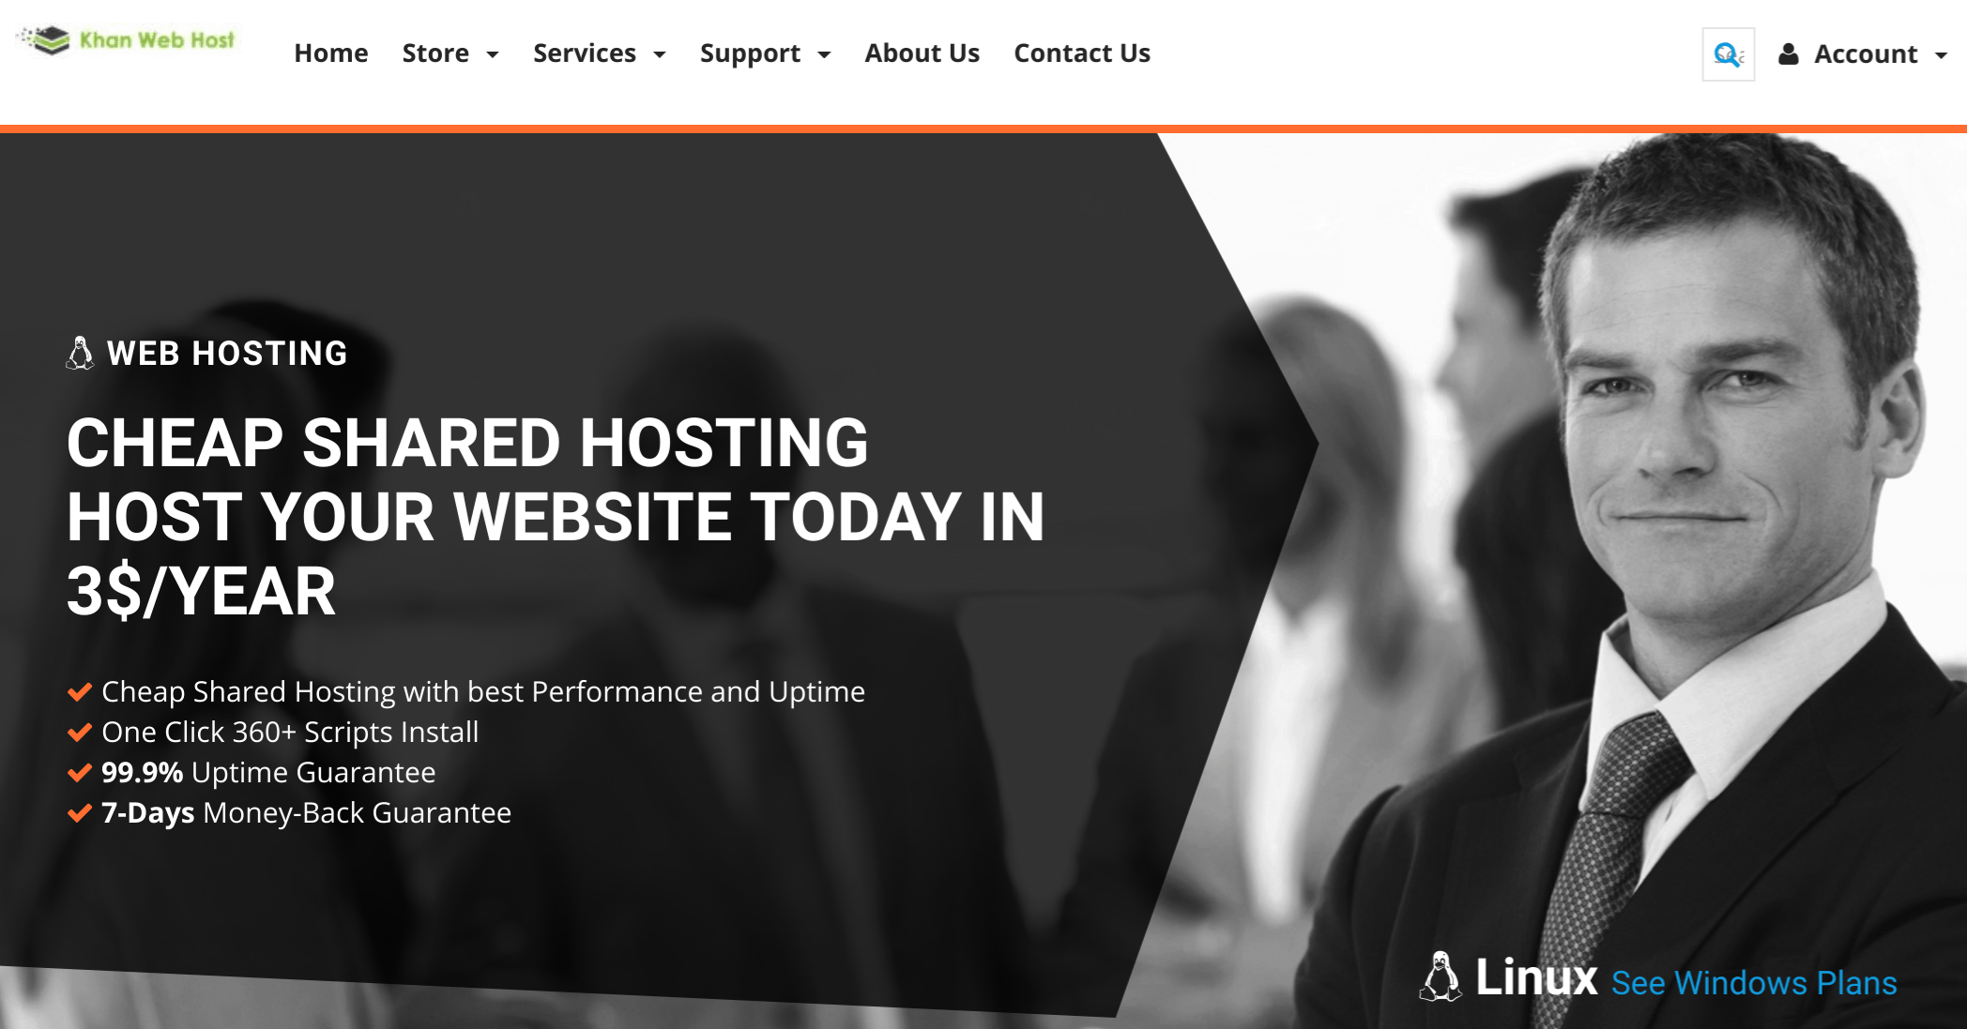Open the Home menu item

pos(329,52)
